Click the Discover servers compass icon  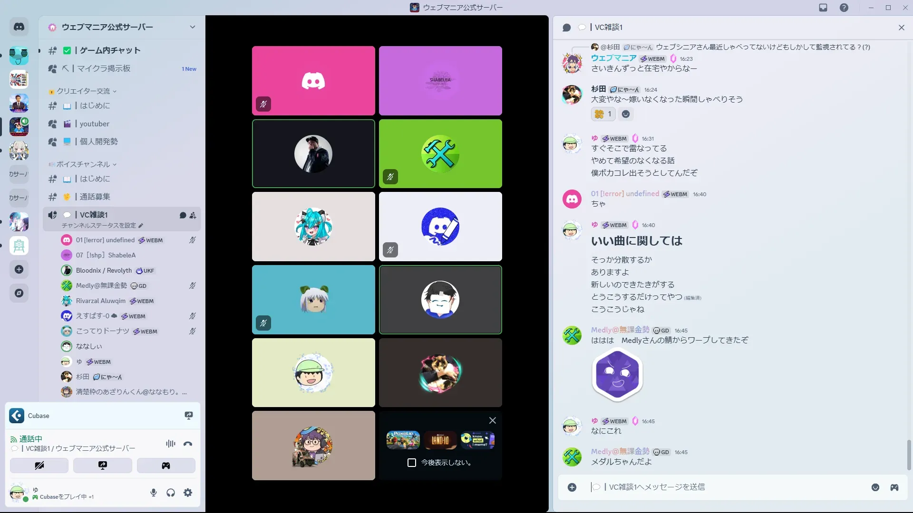click(19, 293)
